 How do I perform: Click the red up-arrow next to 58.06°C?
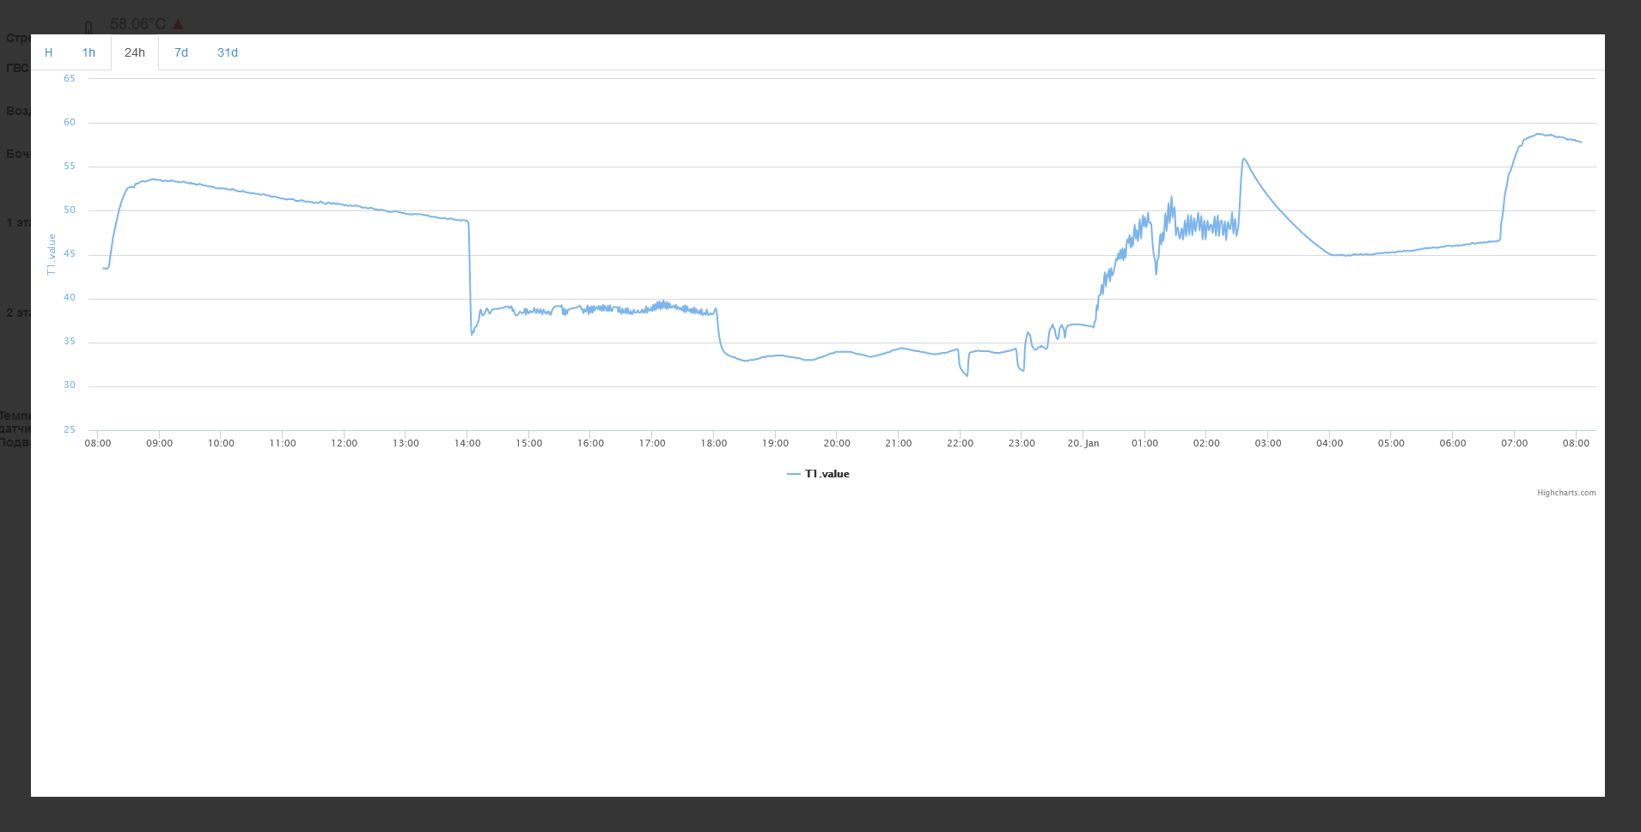pos(178,24)
